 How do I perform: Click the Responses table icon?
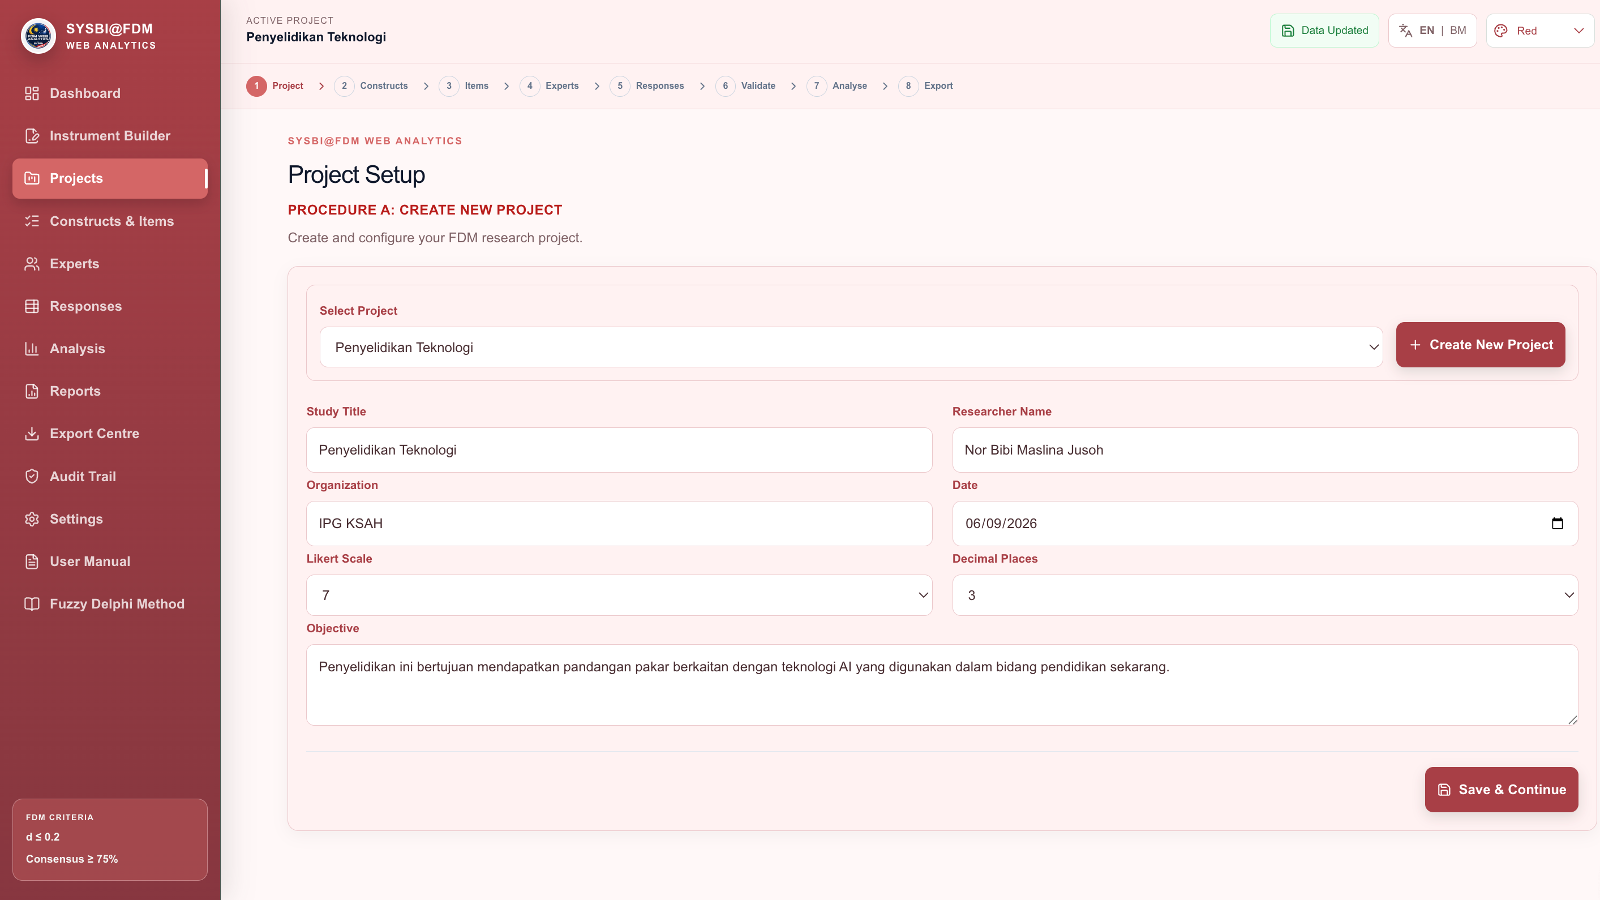click(32, 306)
